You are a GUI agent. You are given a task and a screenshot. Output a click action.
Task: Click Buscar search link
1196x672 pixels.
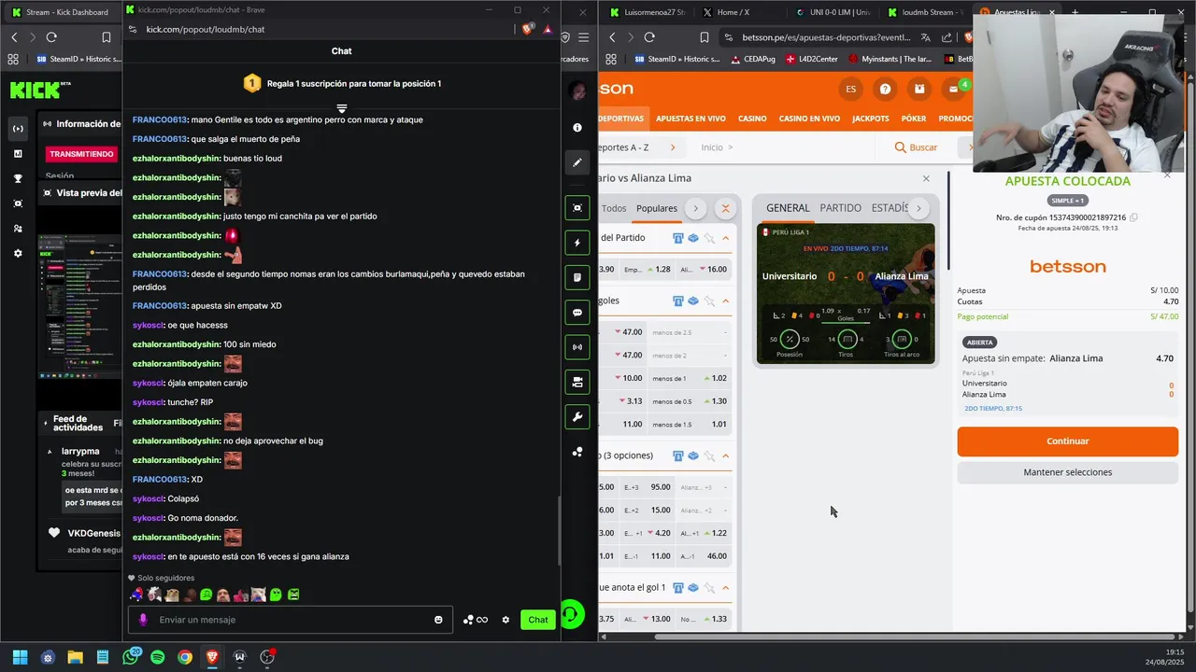[916, 147]
